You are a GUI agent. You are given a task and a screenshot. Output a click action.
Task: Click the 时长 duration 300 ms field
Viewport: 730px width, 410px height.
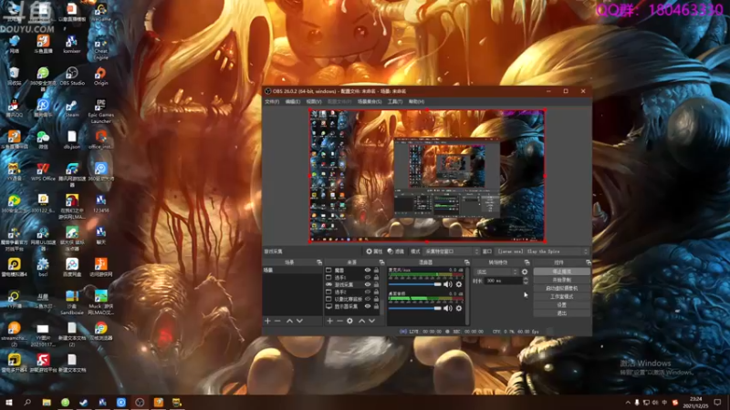505,281
